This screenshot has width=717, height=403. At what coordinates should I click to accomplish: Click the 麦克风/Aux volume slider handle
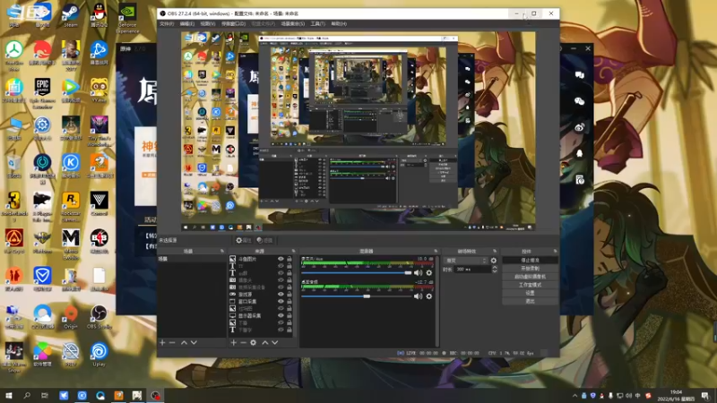[408, 273]
